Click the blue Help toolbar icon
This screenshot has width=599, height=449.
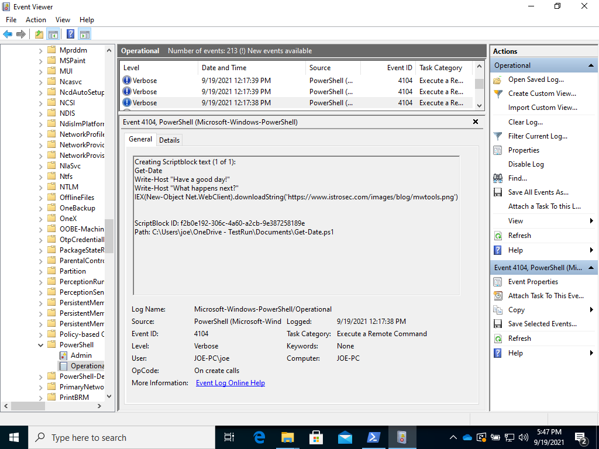(x=70, y=34)
